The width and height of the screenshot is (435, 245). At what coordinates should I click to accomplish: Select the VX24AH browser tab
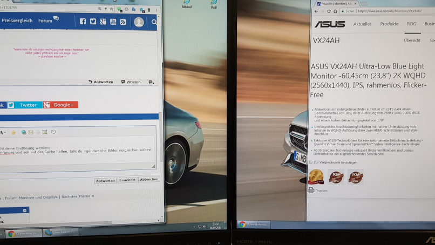336,4
